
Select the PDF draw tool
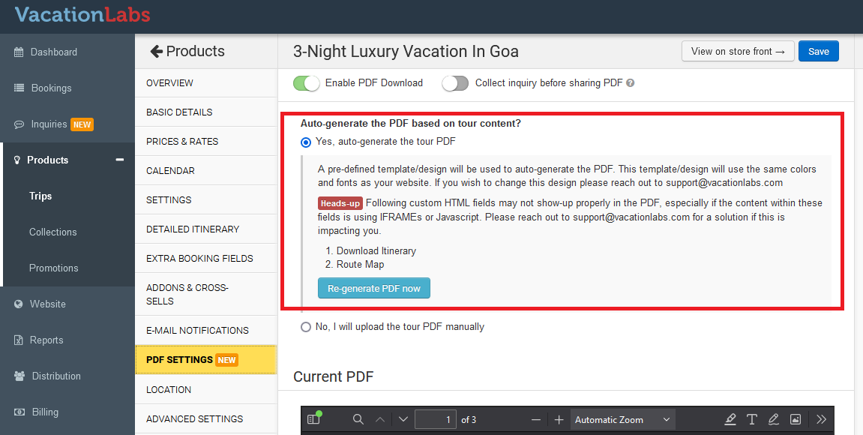click(x=774, y=419)
